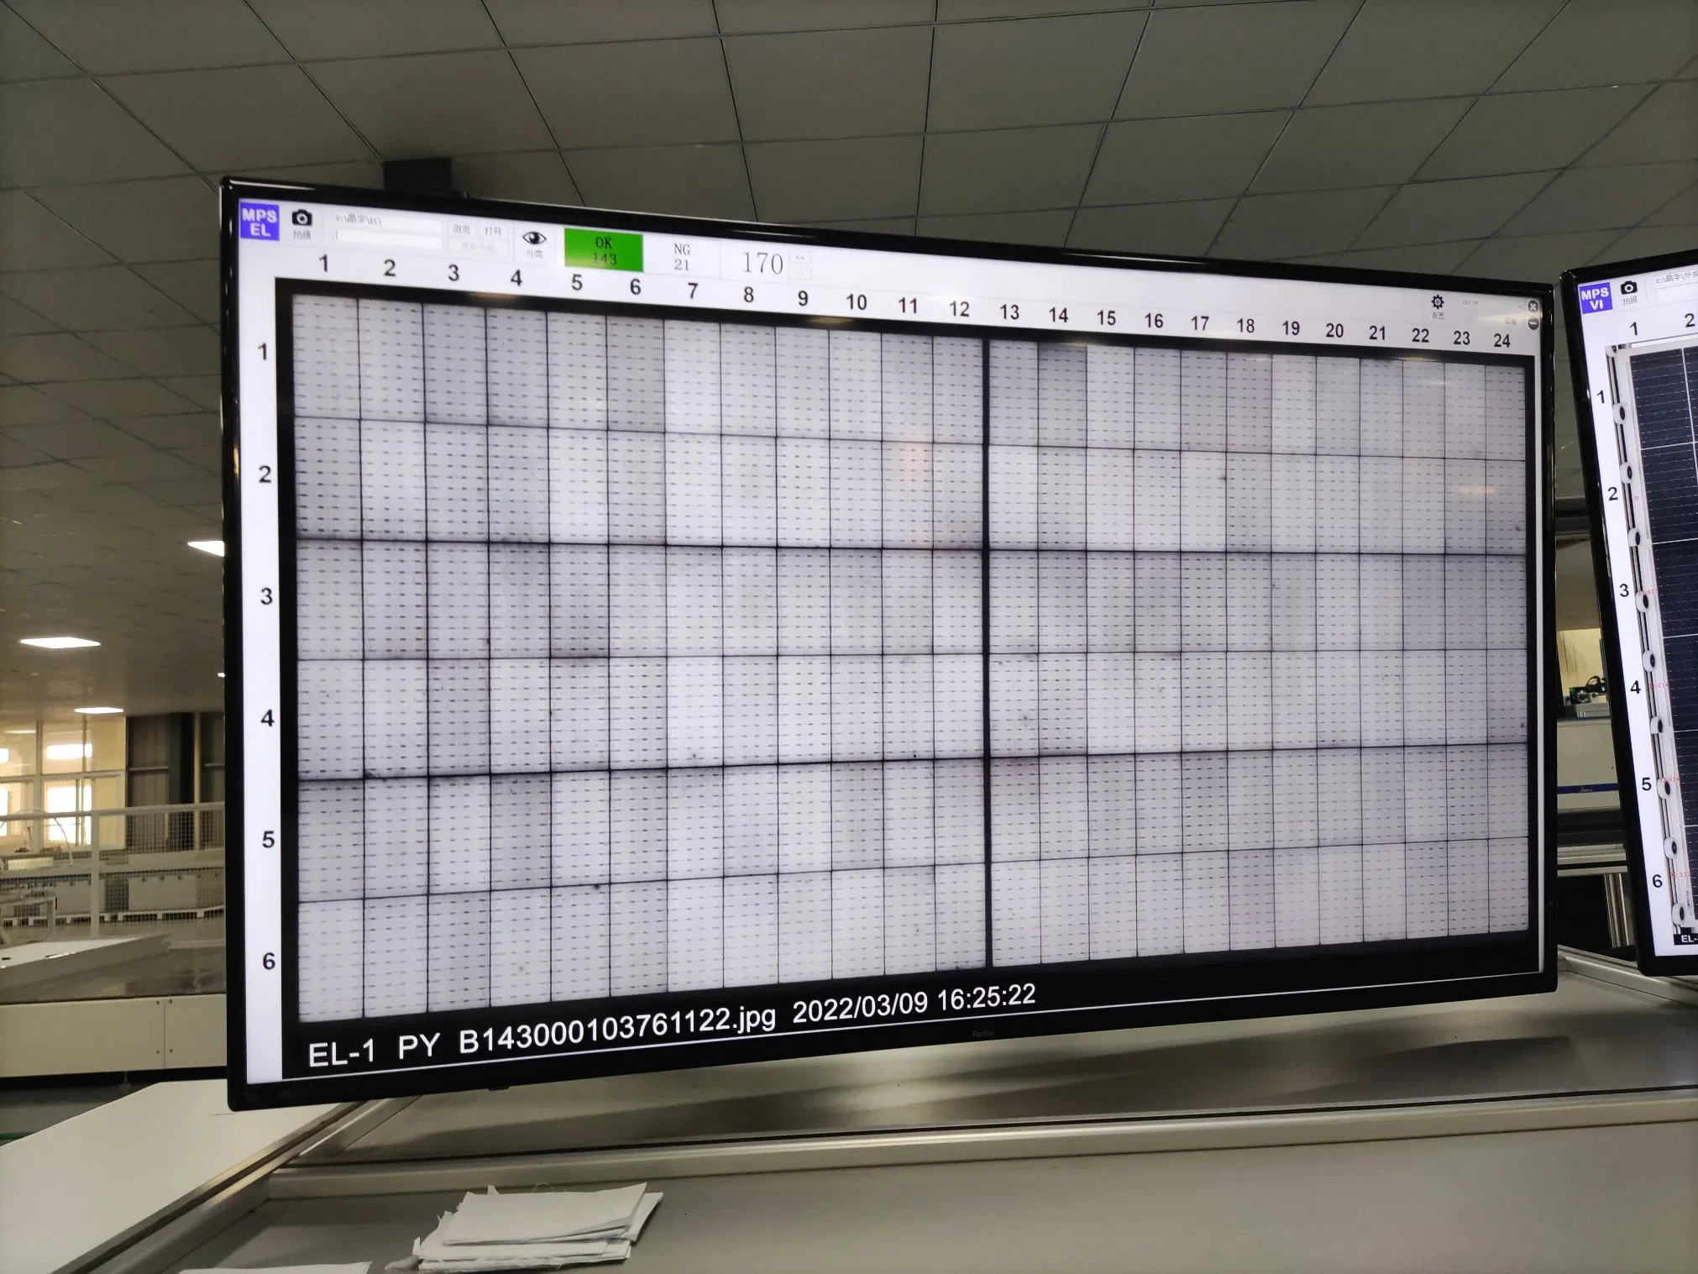Click the green OK 143 counter

603,250
